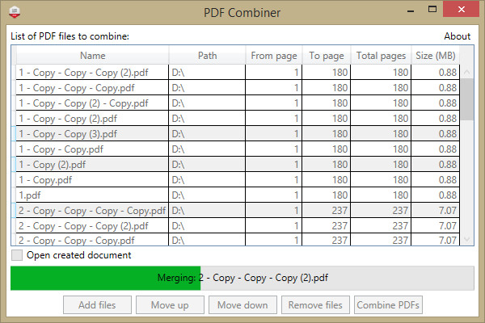485x323 pixels.
Task: Click the merging progress bar
Action: coord(242,278)
